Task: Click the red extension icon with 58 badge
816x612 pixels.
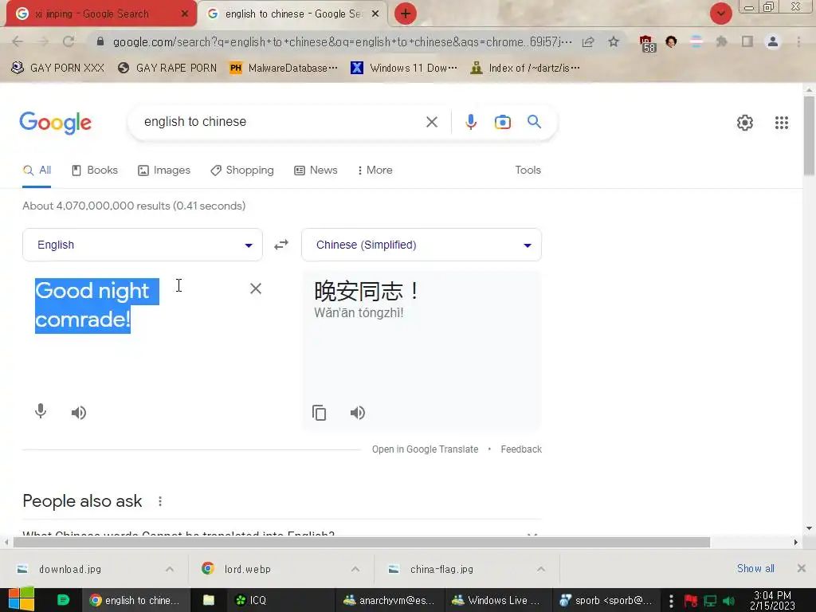Action: click(x=646, y=43)
